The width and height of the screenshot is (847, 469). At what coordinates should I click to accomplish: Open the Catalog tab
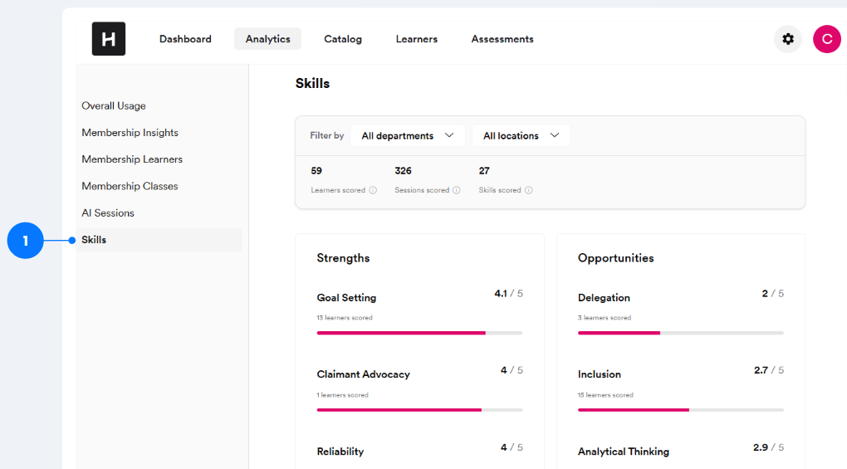coord(343,39)
